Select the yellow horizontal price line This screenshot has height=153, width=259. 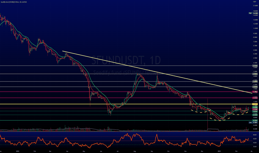(x=126, y=104)
